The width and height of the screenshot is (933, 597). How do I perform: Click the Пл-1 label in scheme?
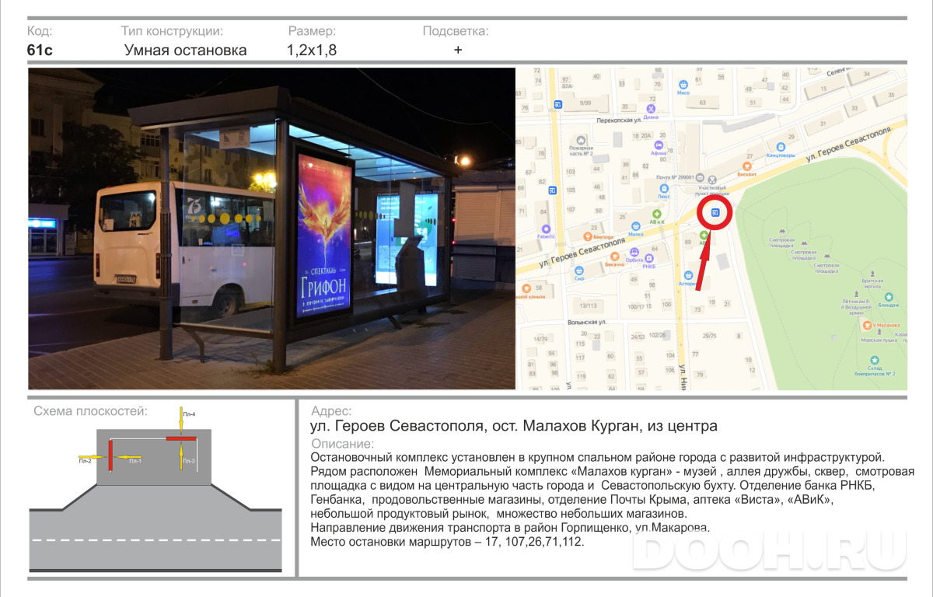coord(135,462)
